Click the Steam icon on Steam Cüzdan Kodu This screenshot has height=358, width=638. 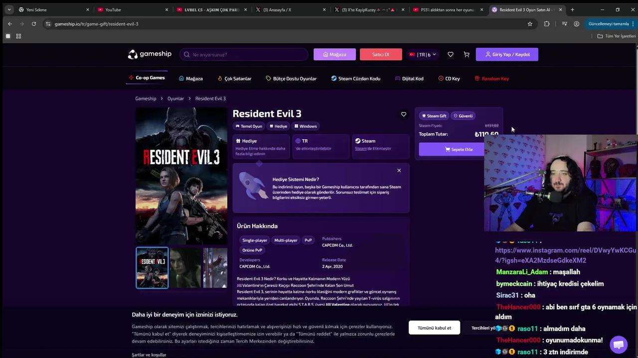[x=334, y=78]
